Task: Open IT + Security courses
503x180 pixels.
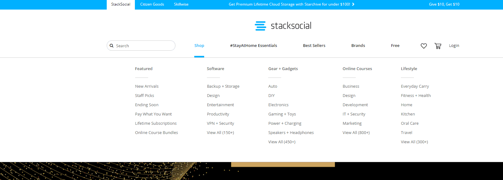Action: (354, 114)
